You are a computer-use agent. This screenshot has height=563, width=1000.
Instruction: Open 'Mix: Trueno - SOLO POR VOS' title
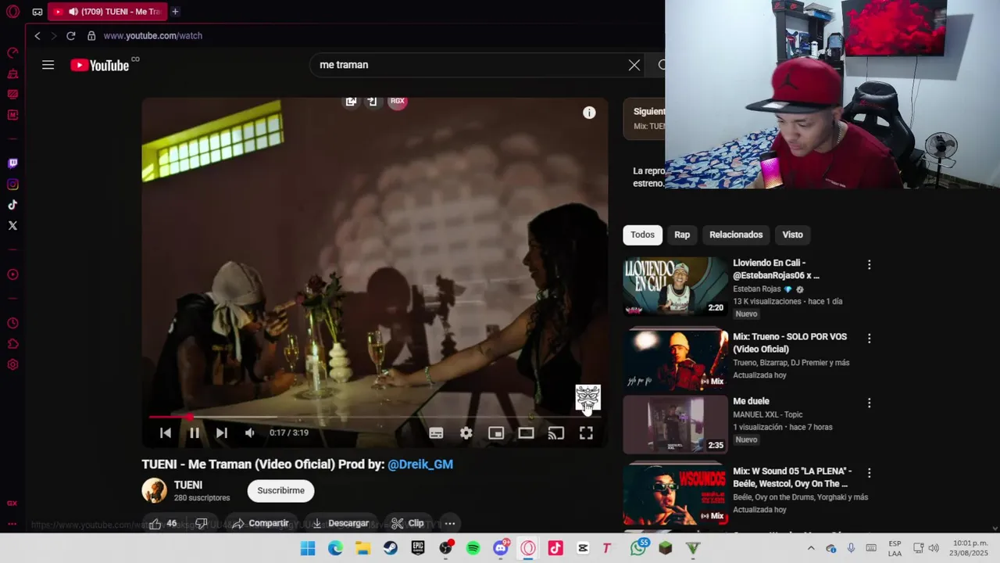(x=790, y=342)
